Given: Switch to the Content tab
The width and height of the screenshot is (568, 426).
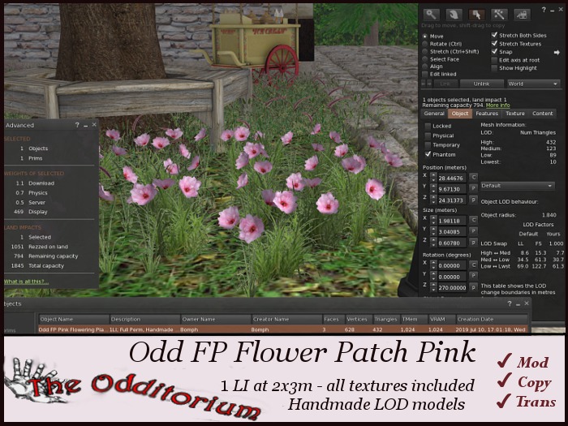Looking at the screenshot, I should pyautogui.click(x=542, y=114).
